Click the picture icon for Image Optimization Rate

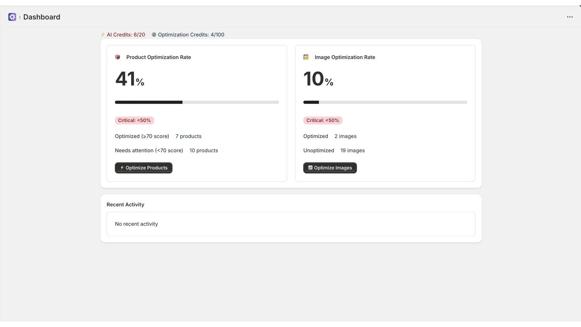[306, 57]
